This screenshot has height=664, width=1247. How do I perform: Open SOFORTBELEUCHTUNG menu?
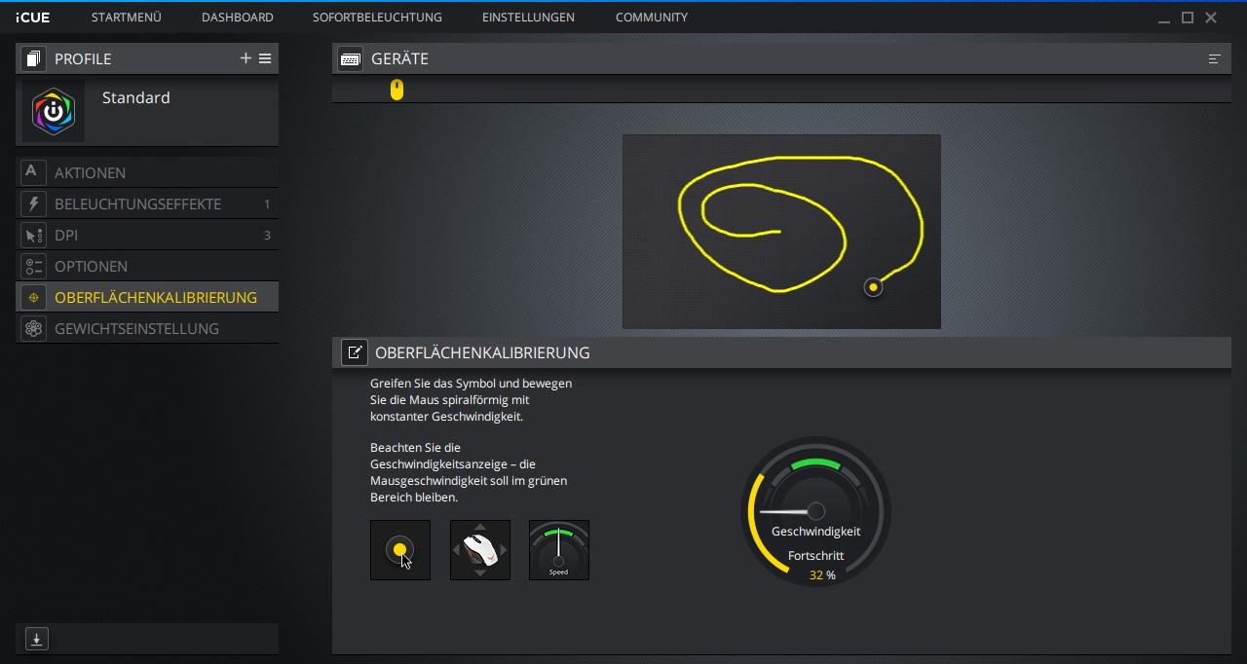click(377, 18)
